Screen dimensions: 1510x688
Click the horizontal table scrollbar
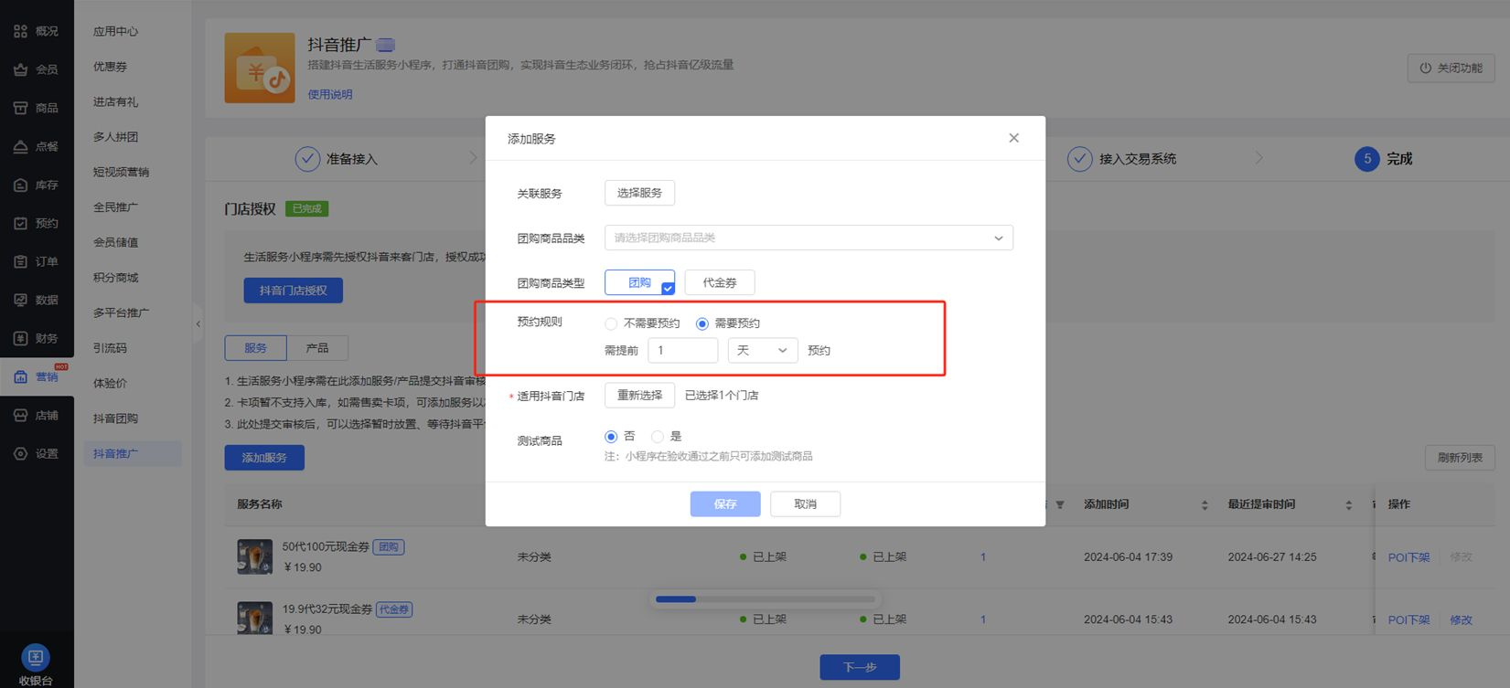766,599
